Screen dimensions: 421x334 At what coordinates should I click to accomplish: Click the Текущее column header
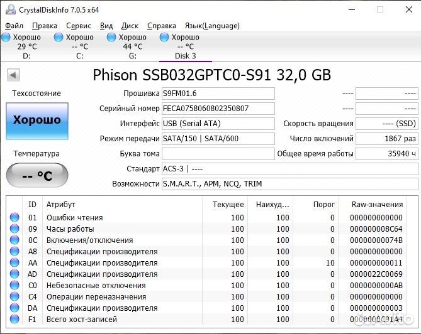225,205
